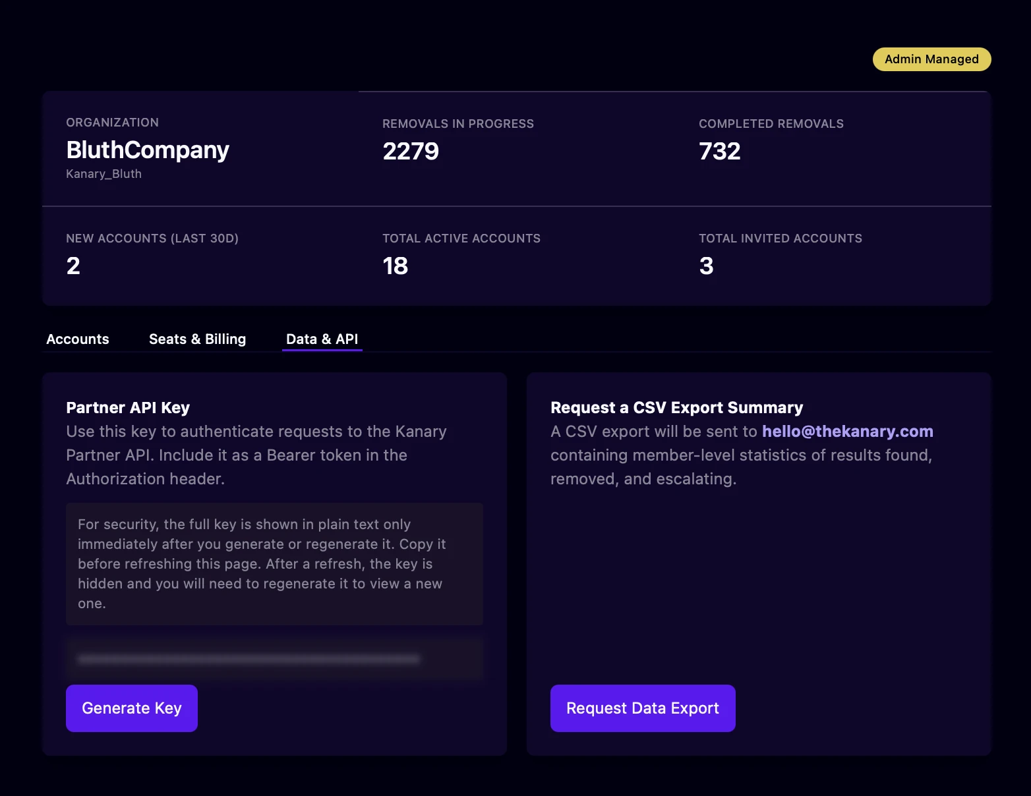
Task: Open the hello@thekanary.com email link
Action: point(848,432)
